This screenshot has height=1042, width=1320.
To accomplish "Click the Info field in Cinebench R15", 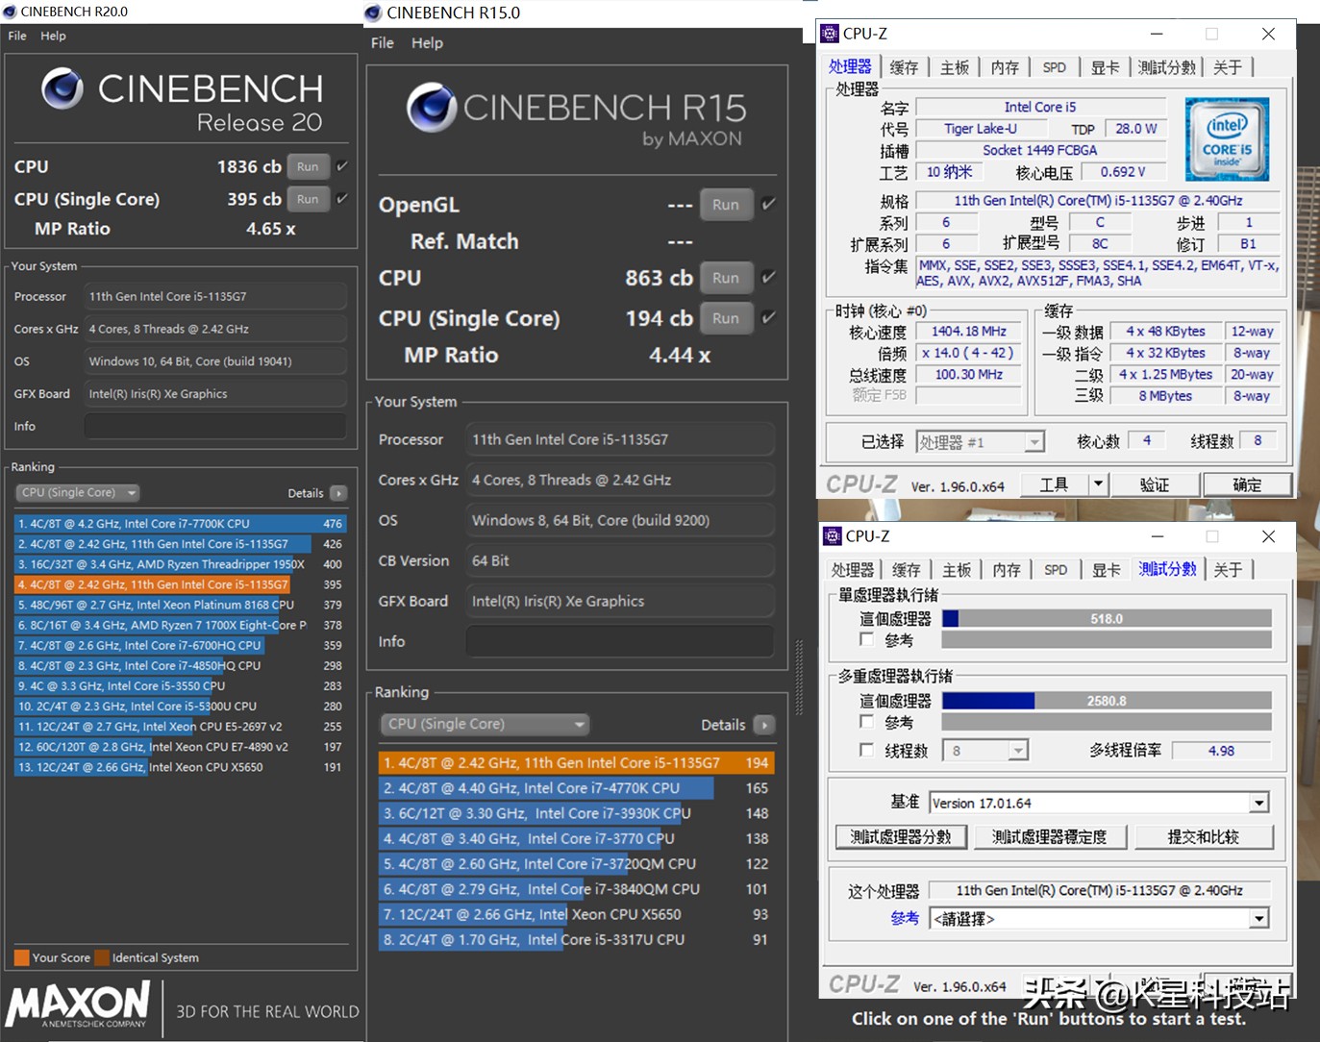I will click(620, 641).
